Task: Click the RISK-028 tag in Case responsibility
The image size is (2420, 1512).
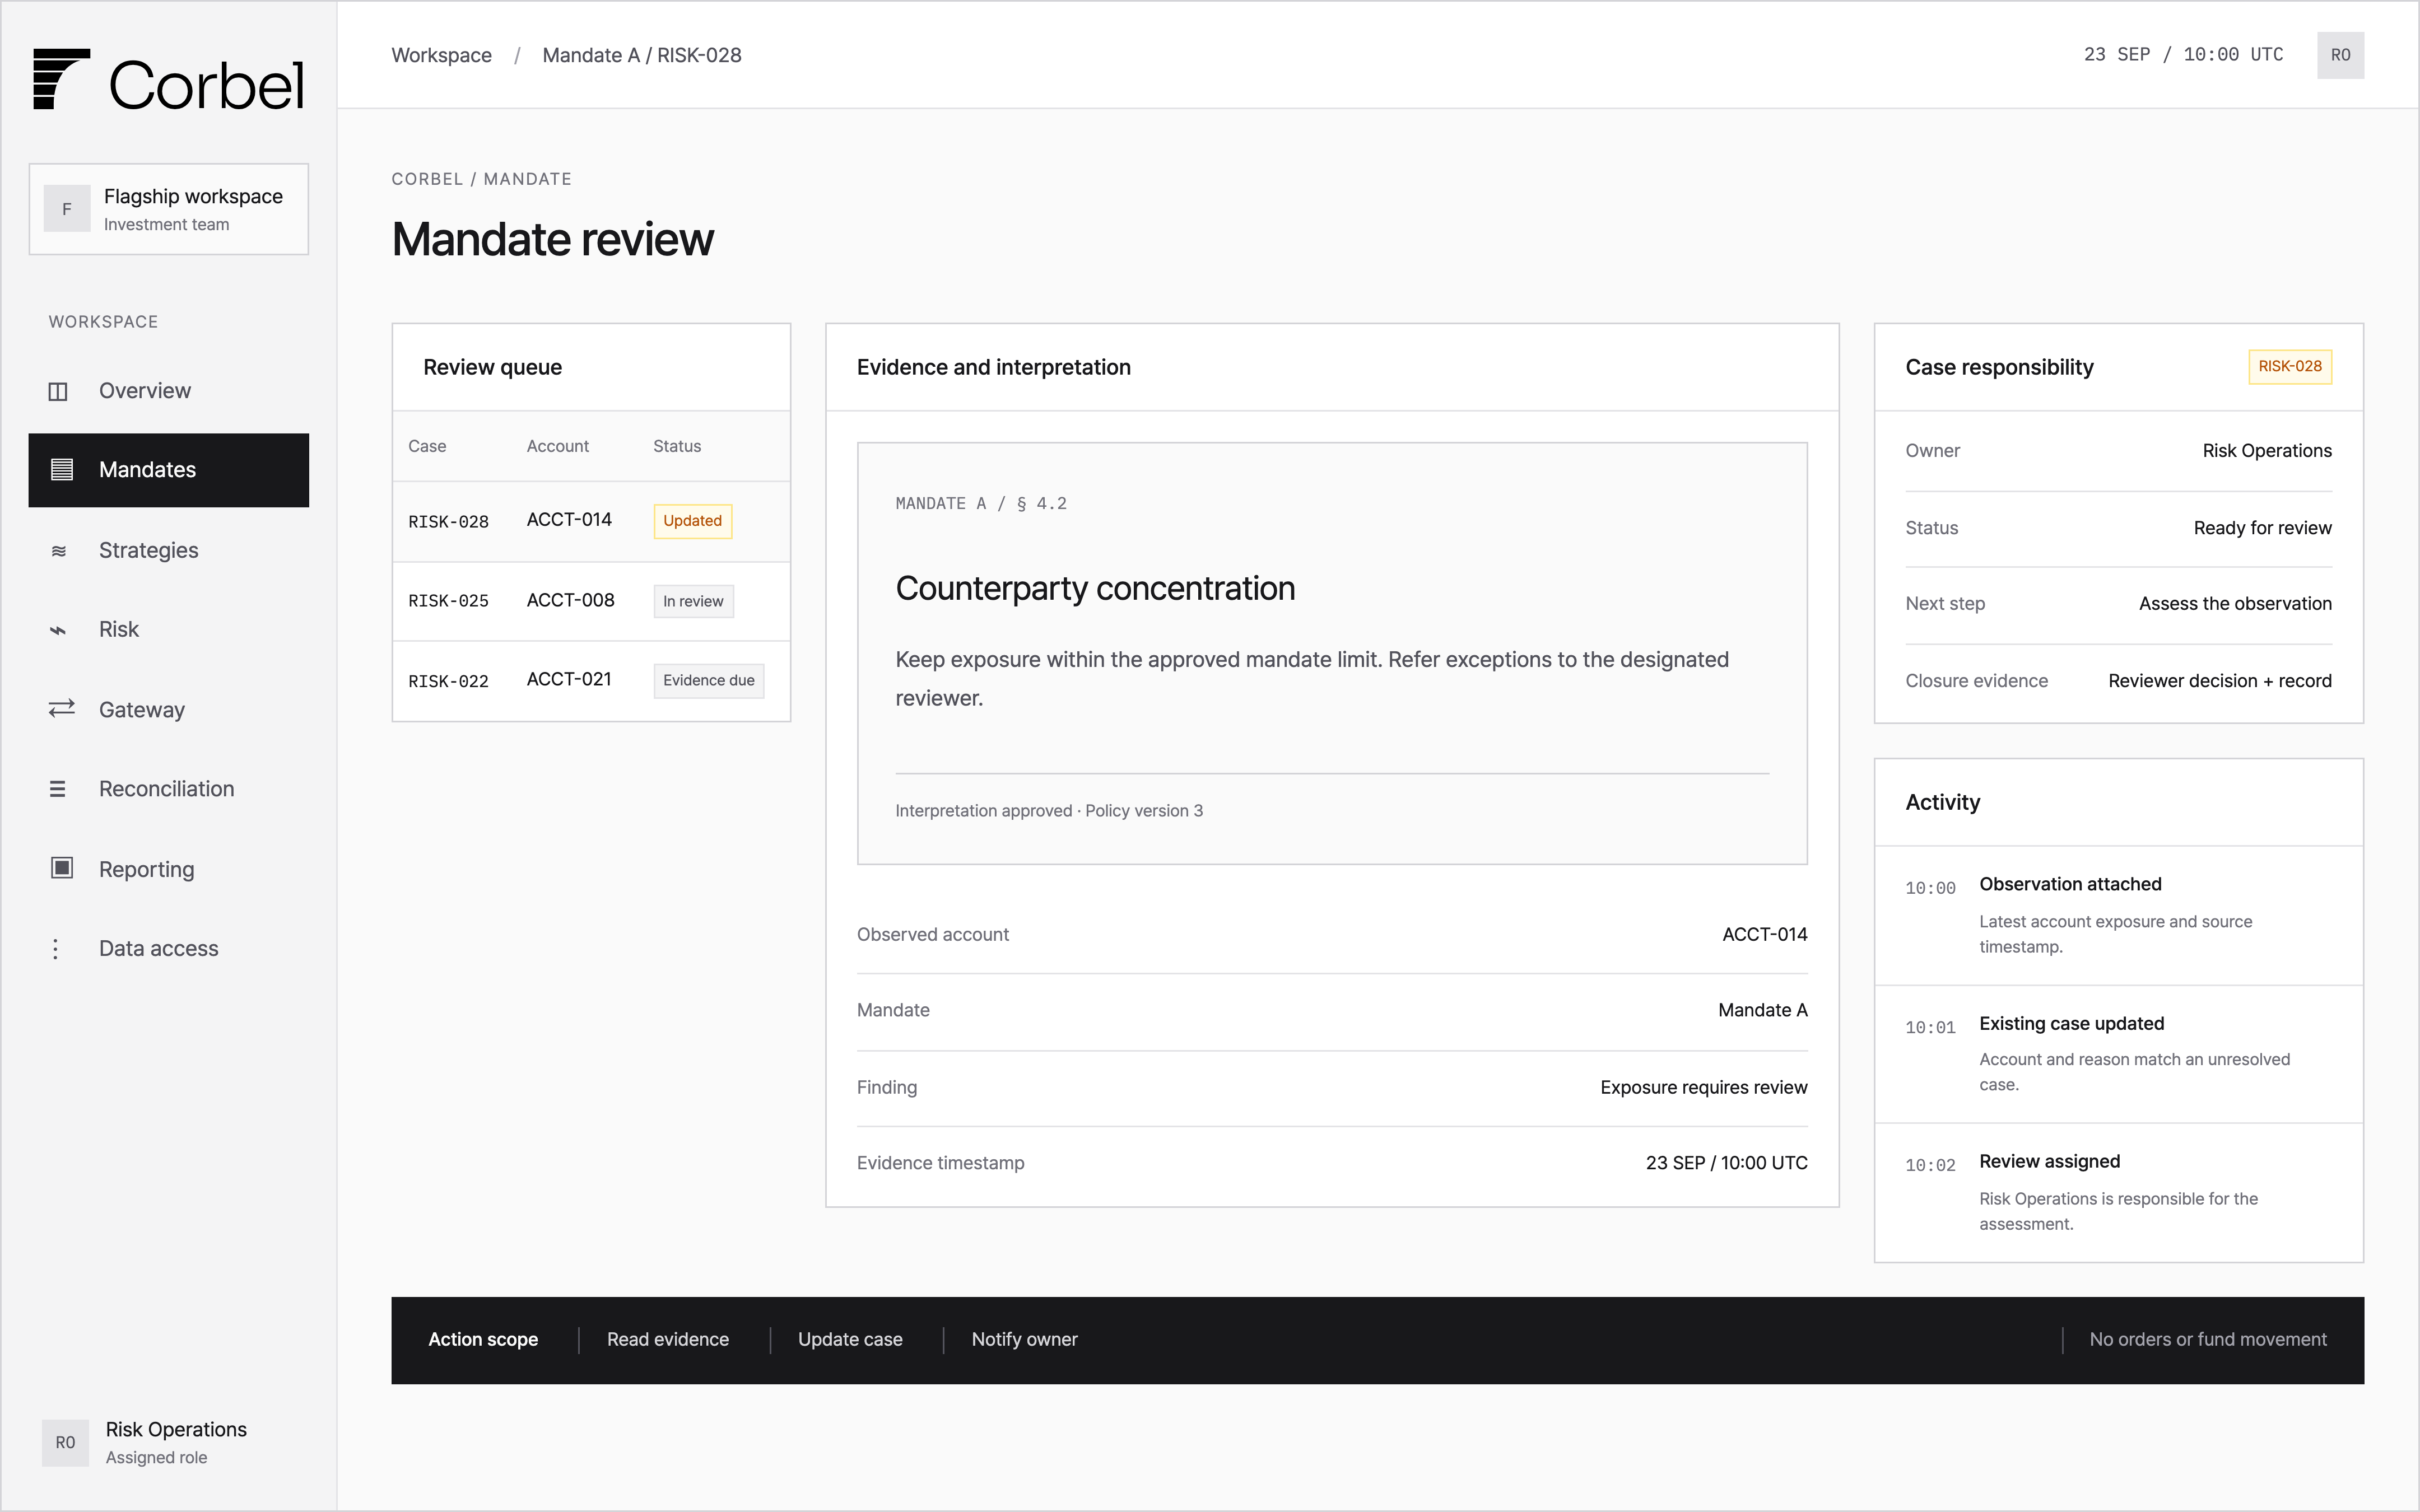Action: coord(2290,366)
